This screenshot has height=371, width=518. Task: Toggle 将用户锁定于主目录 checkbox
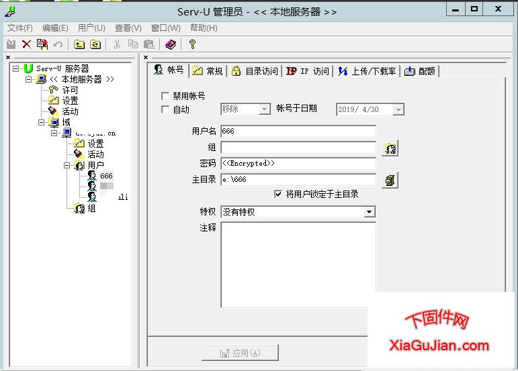click(278, 194)
